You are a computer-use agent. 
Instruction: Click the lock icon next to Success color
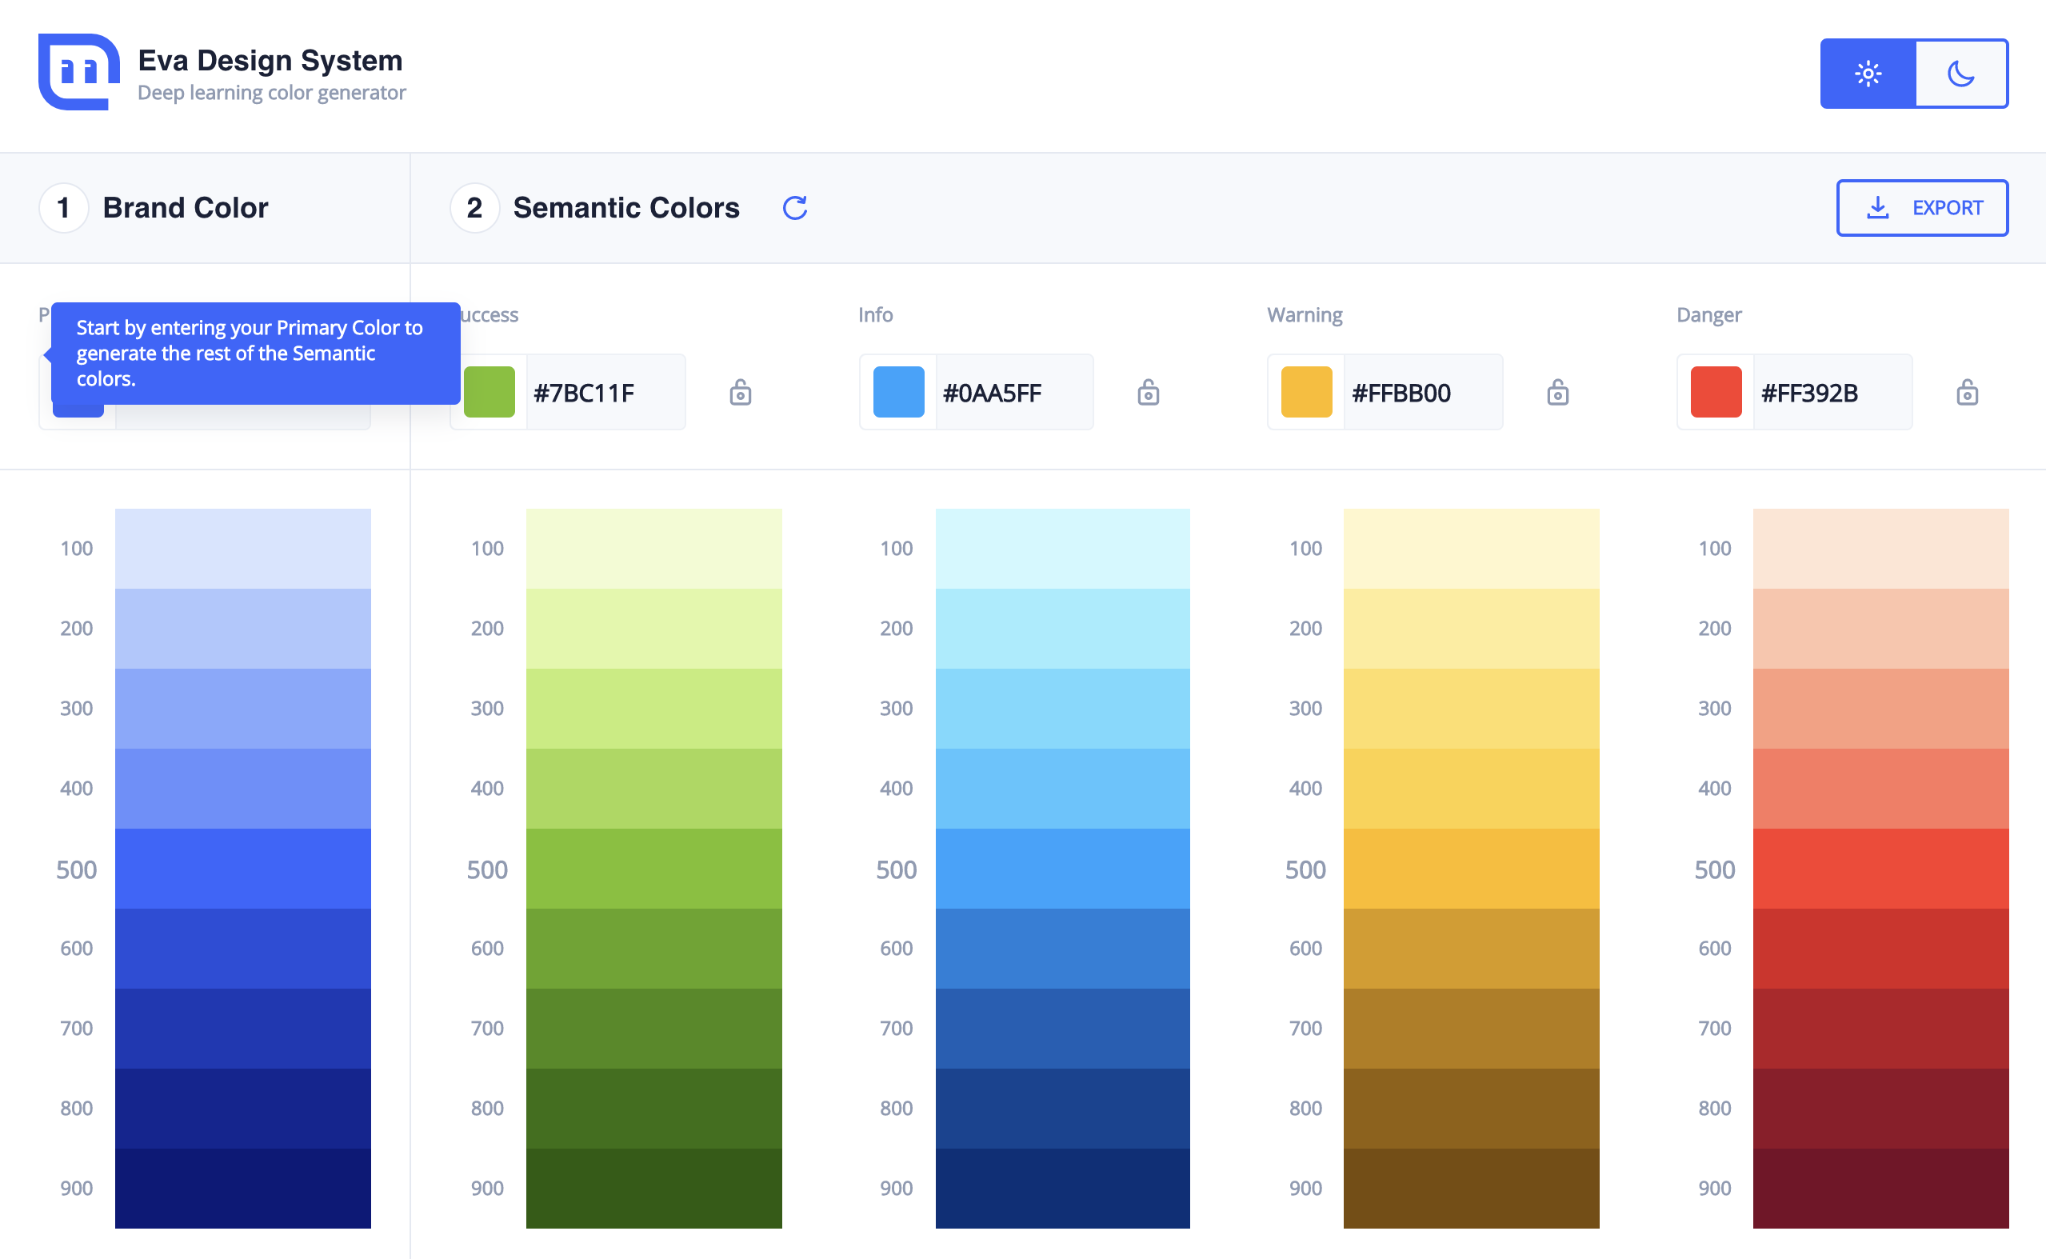pyautogui.click(x=740, y=392)
